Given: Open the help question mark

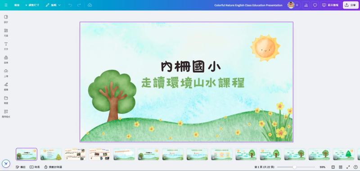Looking at the screenshot, I should coord(355,167).
